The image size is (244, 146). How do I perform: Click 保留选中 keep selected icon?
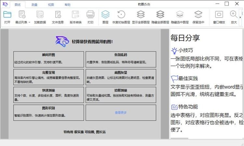coord(198,14)
